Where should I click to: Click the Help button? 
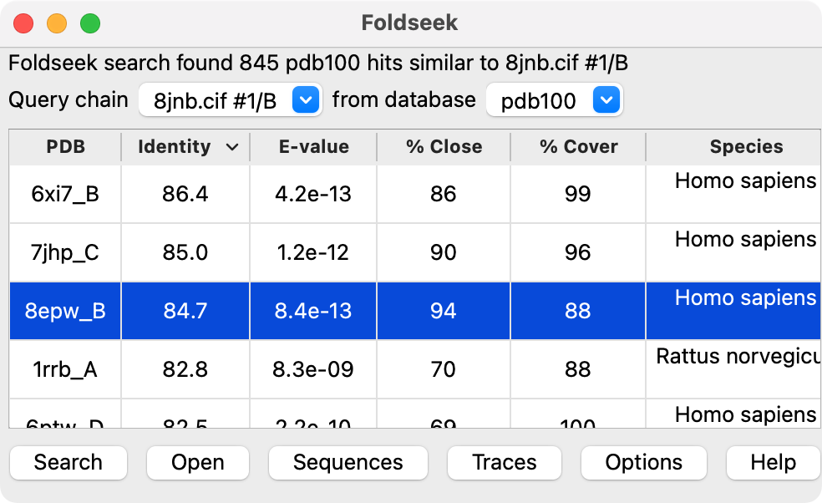coord(773,463)
